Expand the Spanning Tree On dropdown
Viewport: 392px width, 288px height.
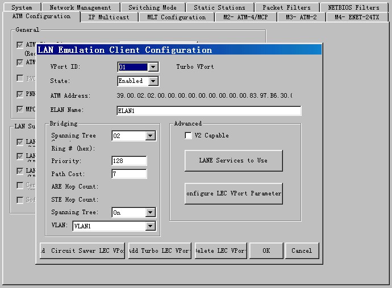coord(150,212)
